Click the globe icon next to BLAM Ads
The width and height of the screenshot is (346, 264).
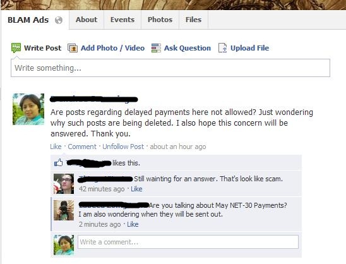(59, 20)
